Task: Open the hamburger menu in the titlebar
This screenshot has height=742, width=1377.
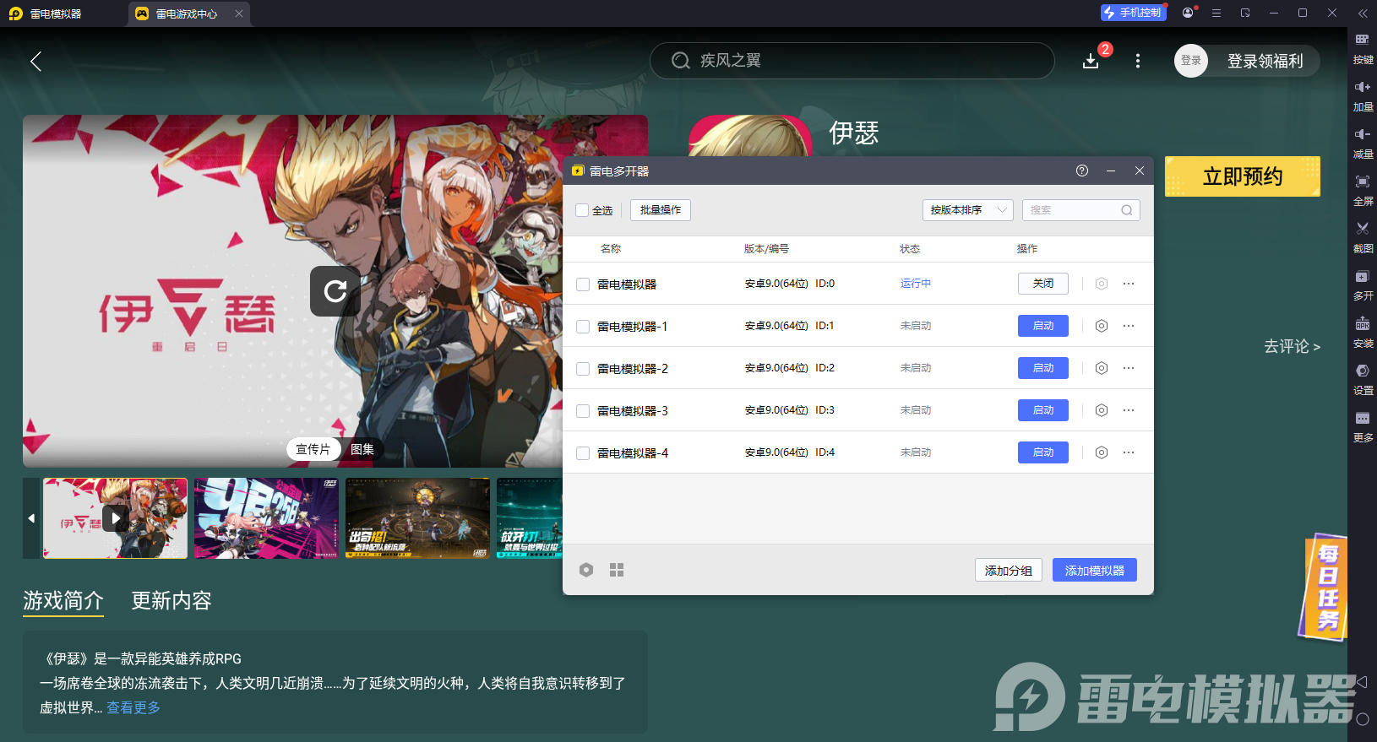Action: click(x=1216, y=13)
